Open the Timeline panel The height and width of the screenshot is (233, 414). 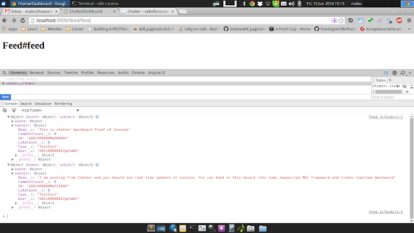coord(71,72)
